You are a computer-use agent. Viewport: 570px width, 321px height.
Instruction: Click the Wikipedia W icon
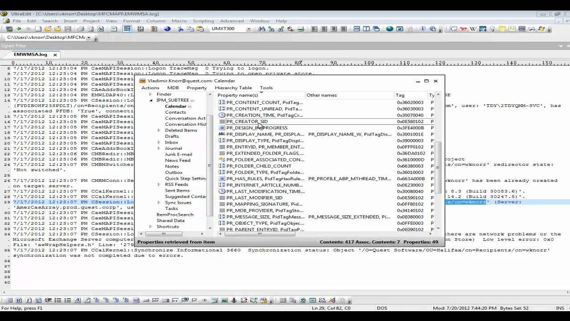pos(473,29)
